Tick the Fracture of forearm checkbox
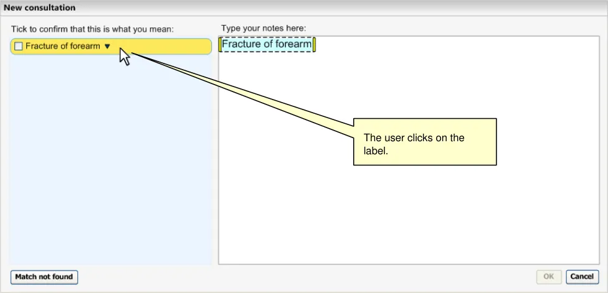 click(x=18, y=47)
